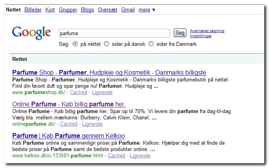
Task: Open the Kelkoo 'Køb Parfume' result
Action: coord(68,136)
